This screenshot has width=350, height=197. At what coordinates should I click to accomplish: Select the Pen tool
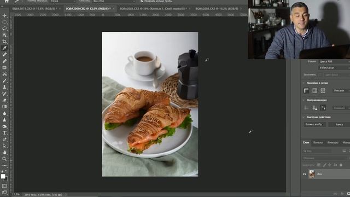point(4,140)
